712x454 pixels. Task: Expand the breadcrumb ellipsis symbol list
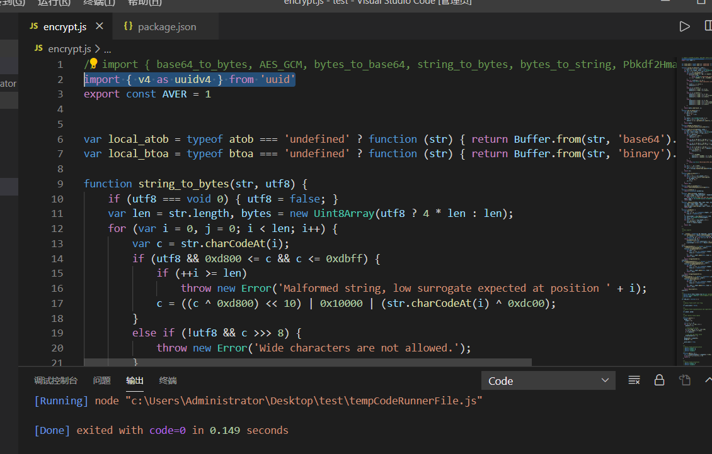click(x=108, y=50)
